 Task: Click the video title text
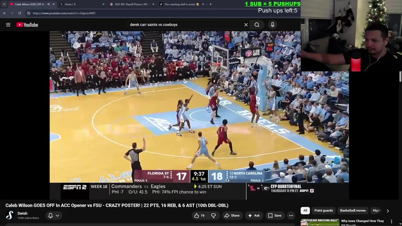(x=117, y=205)
